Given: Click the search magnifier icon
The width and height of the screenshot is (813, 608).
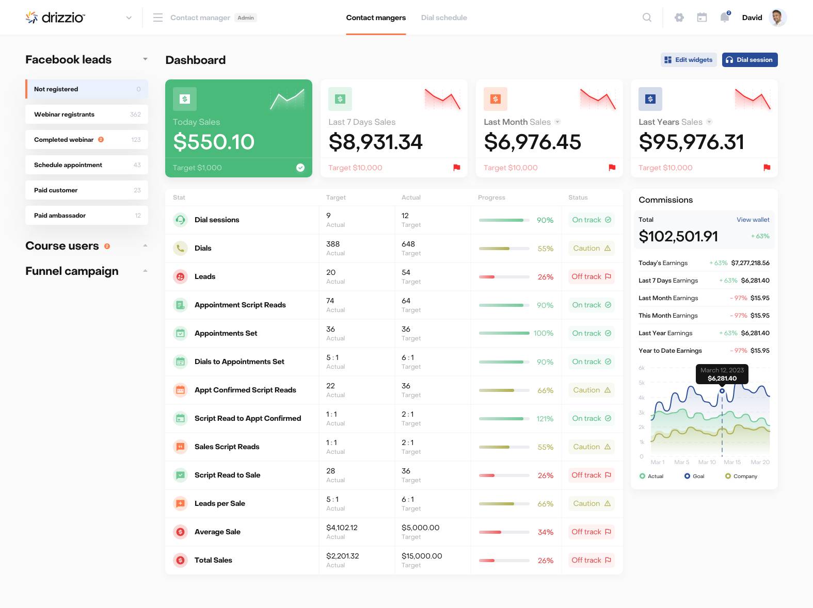Looking at the screenshot, I should pyautogui.click(x=647, y=18).
